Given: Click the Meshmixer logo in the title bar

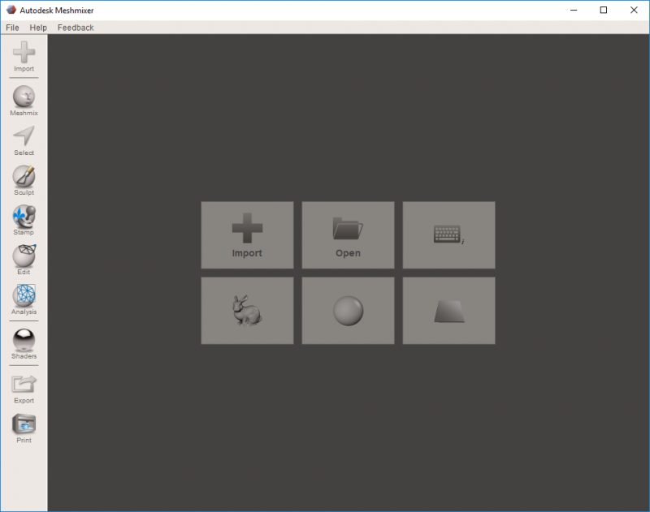Looking at the screenshot, I should (11, 10).
